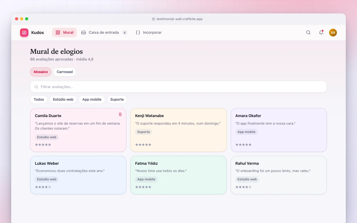Image resolution: width=357 pixels, height=223 pixels.
Task: Click the lock icon in the address bar
Action: [153, 19]
